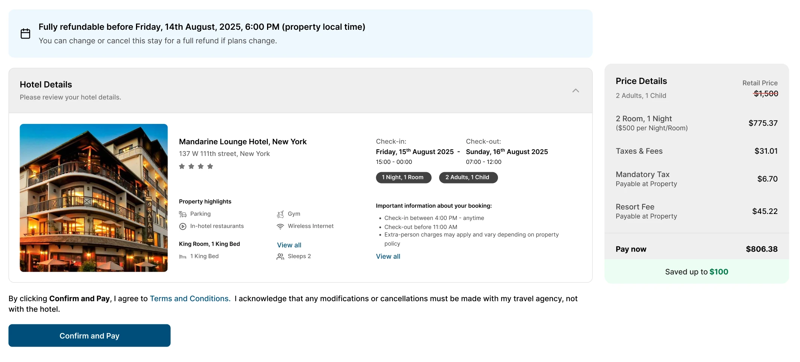Viewport: 800px width, 362px height.
Task: Click the struck-through $1,500 retail price
Action: pyautogui.click(x=766, y=93)
